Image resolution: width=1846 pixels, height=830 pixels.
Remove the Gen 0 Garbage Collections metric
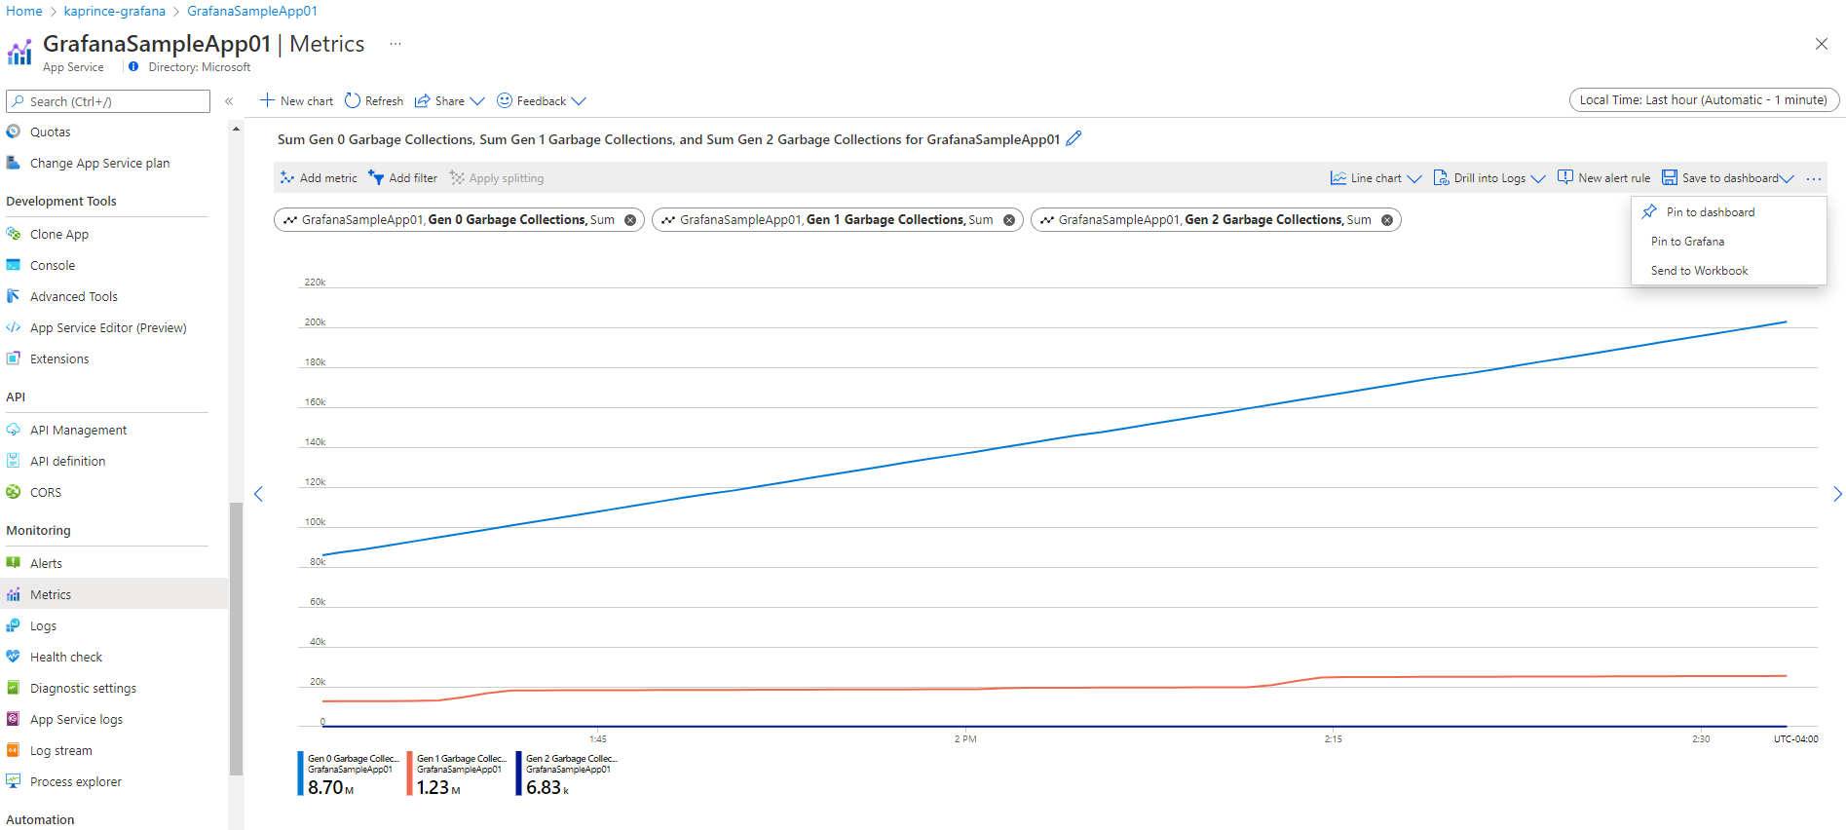click(x=630, y=220)
